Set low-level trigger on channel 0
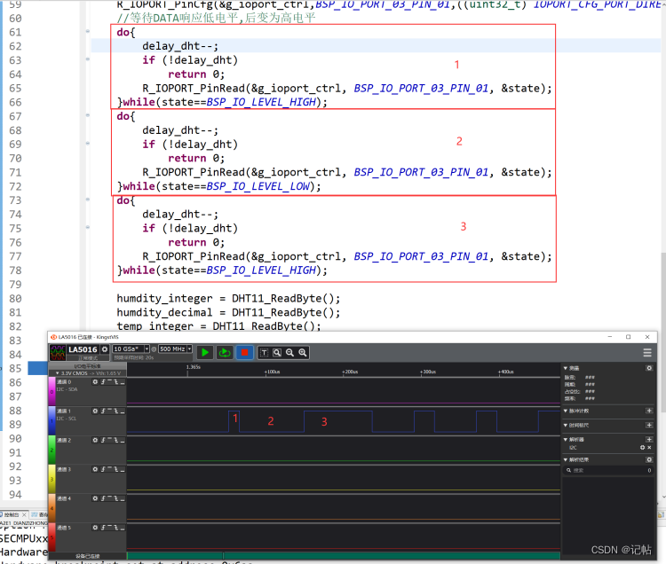The height and width of the screenshot is (564, 666). coord(123,382)
